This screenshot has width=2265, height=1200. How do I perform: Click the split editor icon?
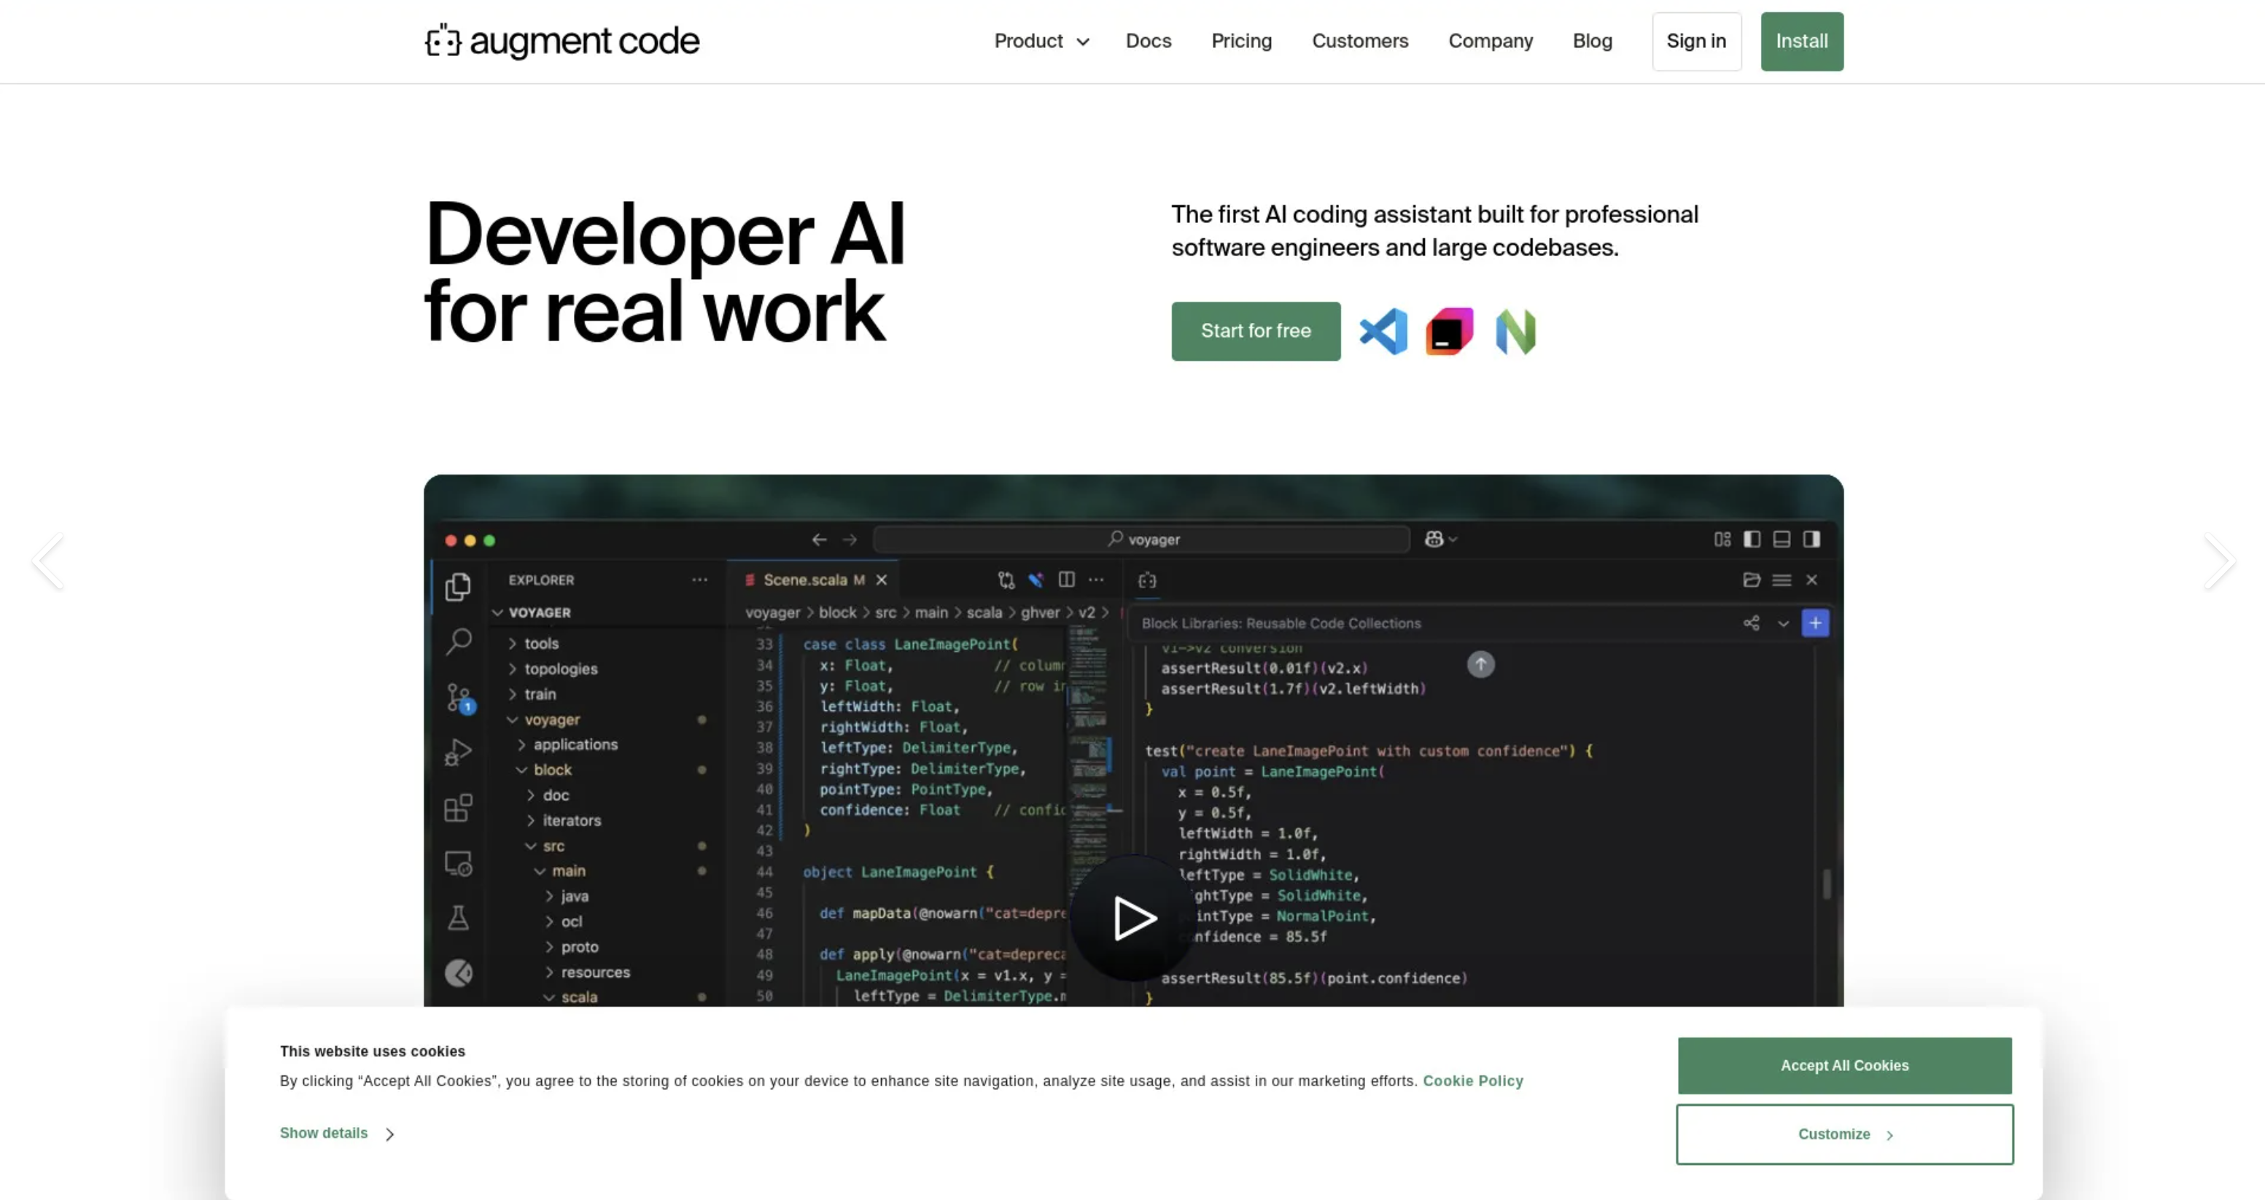1067,580
